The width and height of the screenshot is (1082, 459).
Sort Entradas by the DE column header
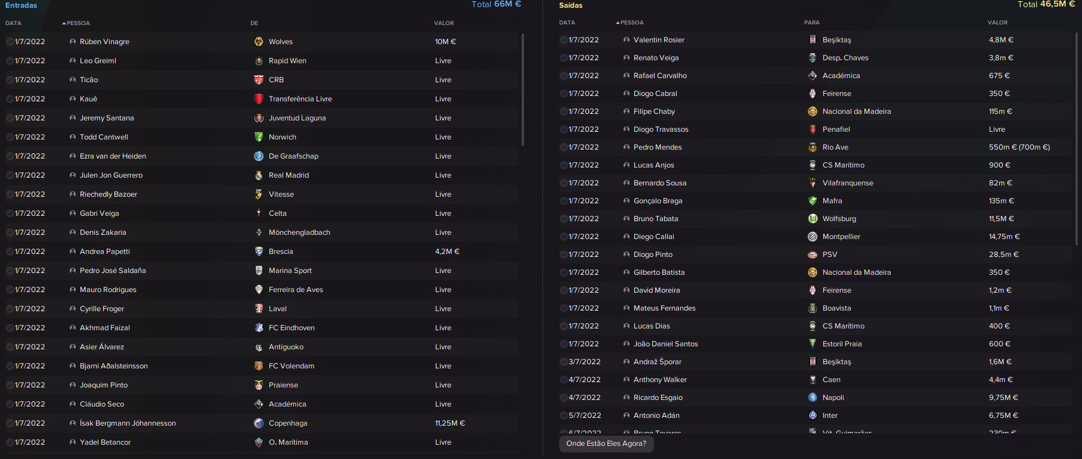click(254, 23)
